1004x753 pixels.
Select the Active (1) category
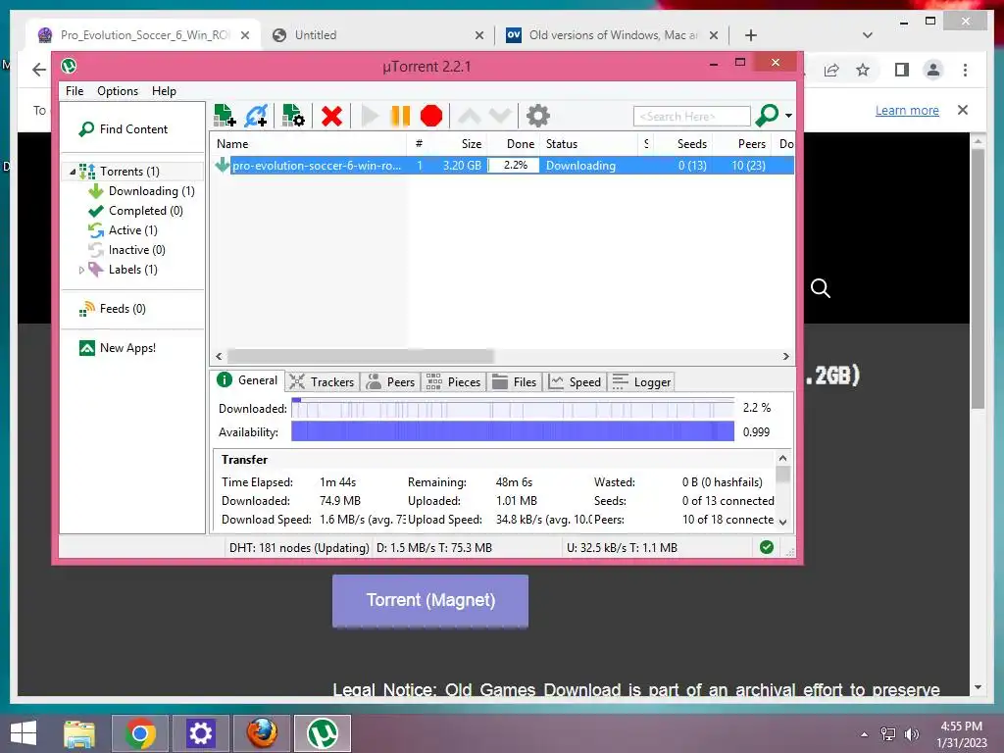(132, 229)
